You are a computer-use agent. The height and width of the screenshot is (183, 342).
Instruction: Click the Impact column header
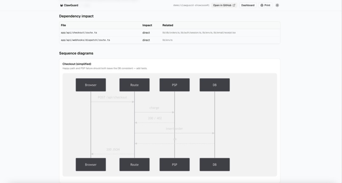147,25
